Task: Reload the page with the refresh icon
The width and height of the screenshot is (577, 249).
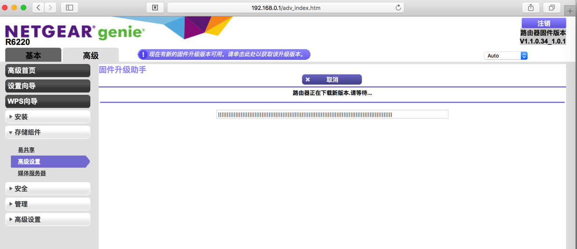Action: pos(398,7)
